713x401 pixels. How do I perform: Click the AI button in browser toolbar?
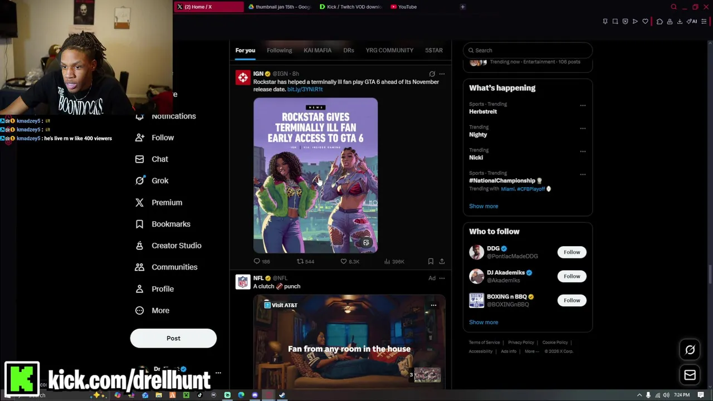[x=692, y=22]
